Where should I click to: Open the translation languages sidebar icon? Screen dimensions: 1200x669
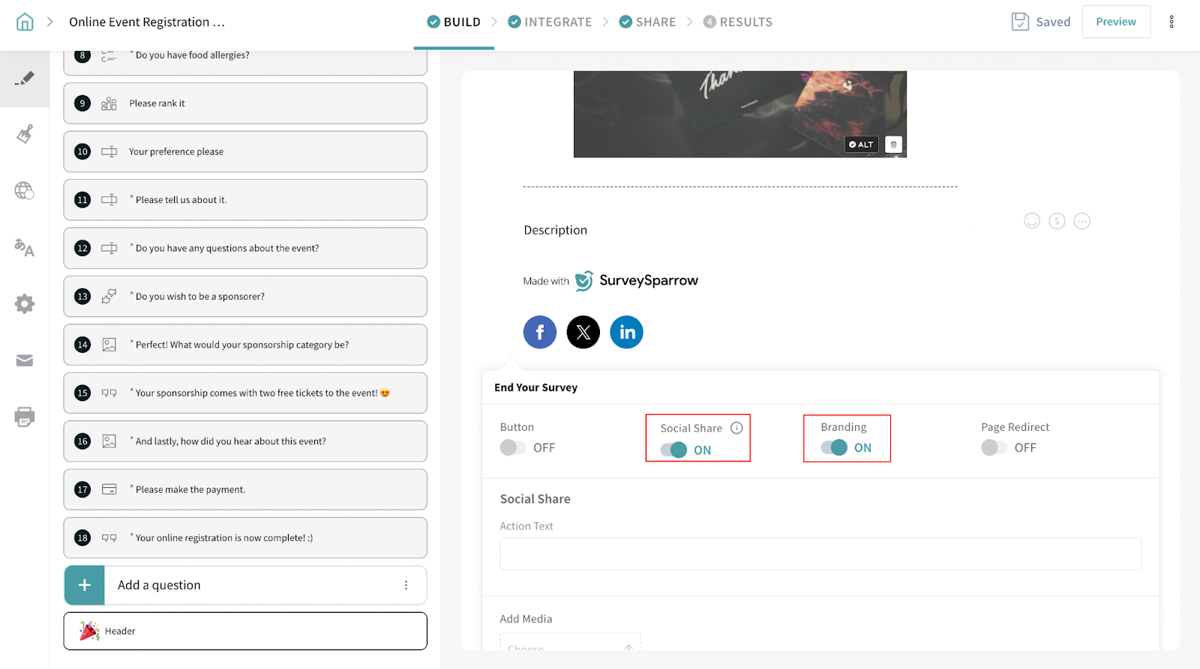(x=25, y=247)
